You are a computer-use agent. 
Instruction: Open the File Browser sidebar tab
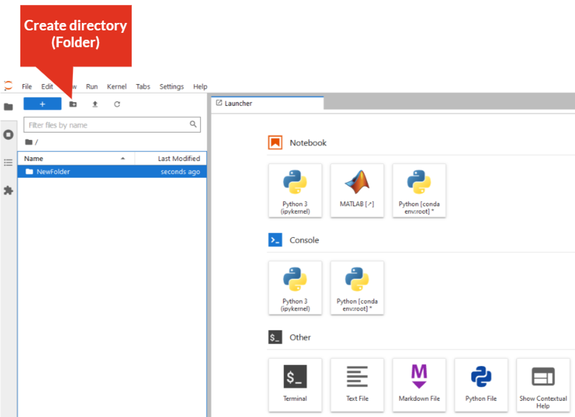coord(9,107)
